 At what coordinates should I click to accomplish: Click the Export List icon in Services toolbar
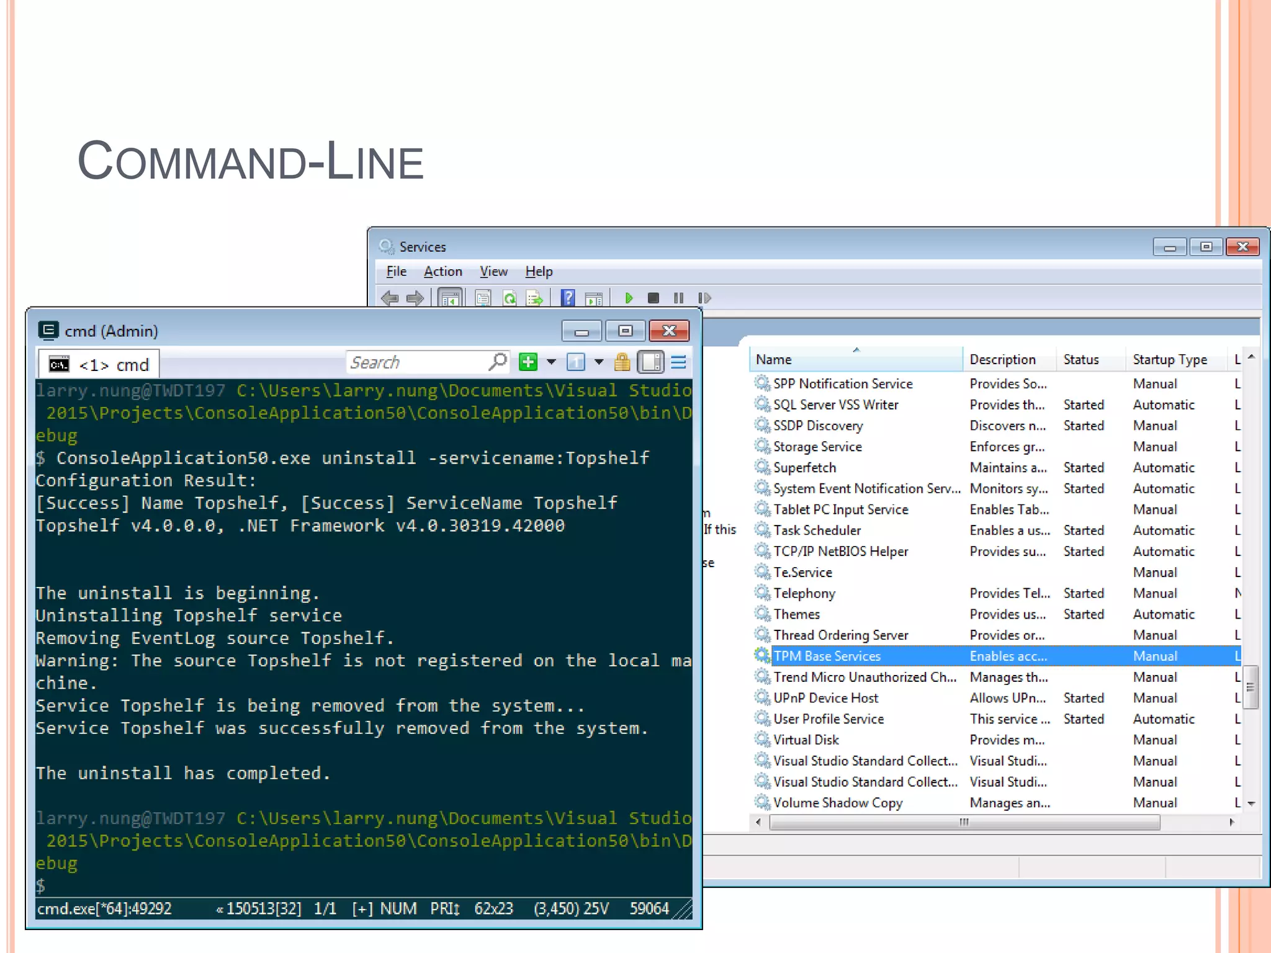tap(534, 298)
